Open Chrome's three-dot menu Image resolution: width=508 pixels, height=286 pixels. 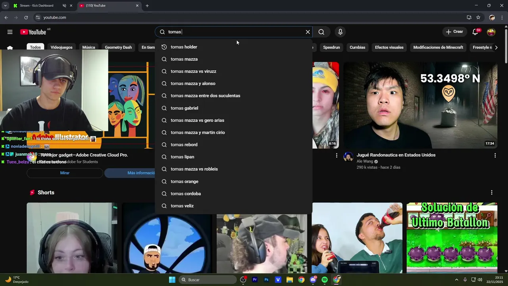pos(502,17)
